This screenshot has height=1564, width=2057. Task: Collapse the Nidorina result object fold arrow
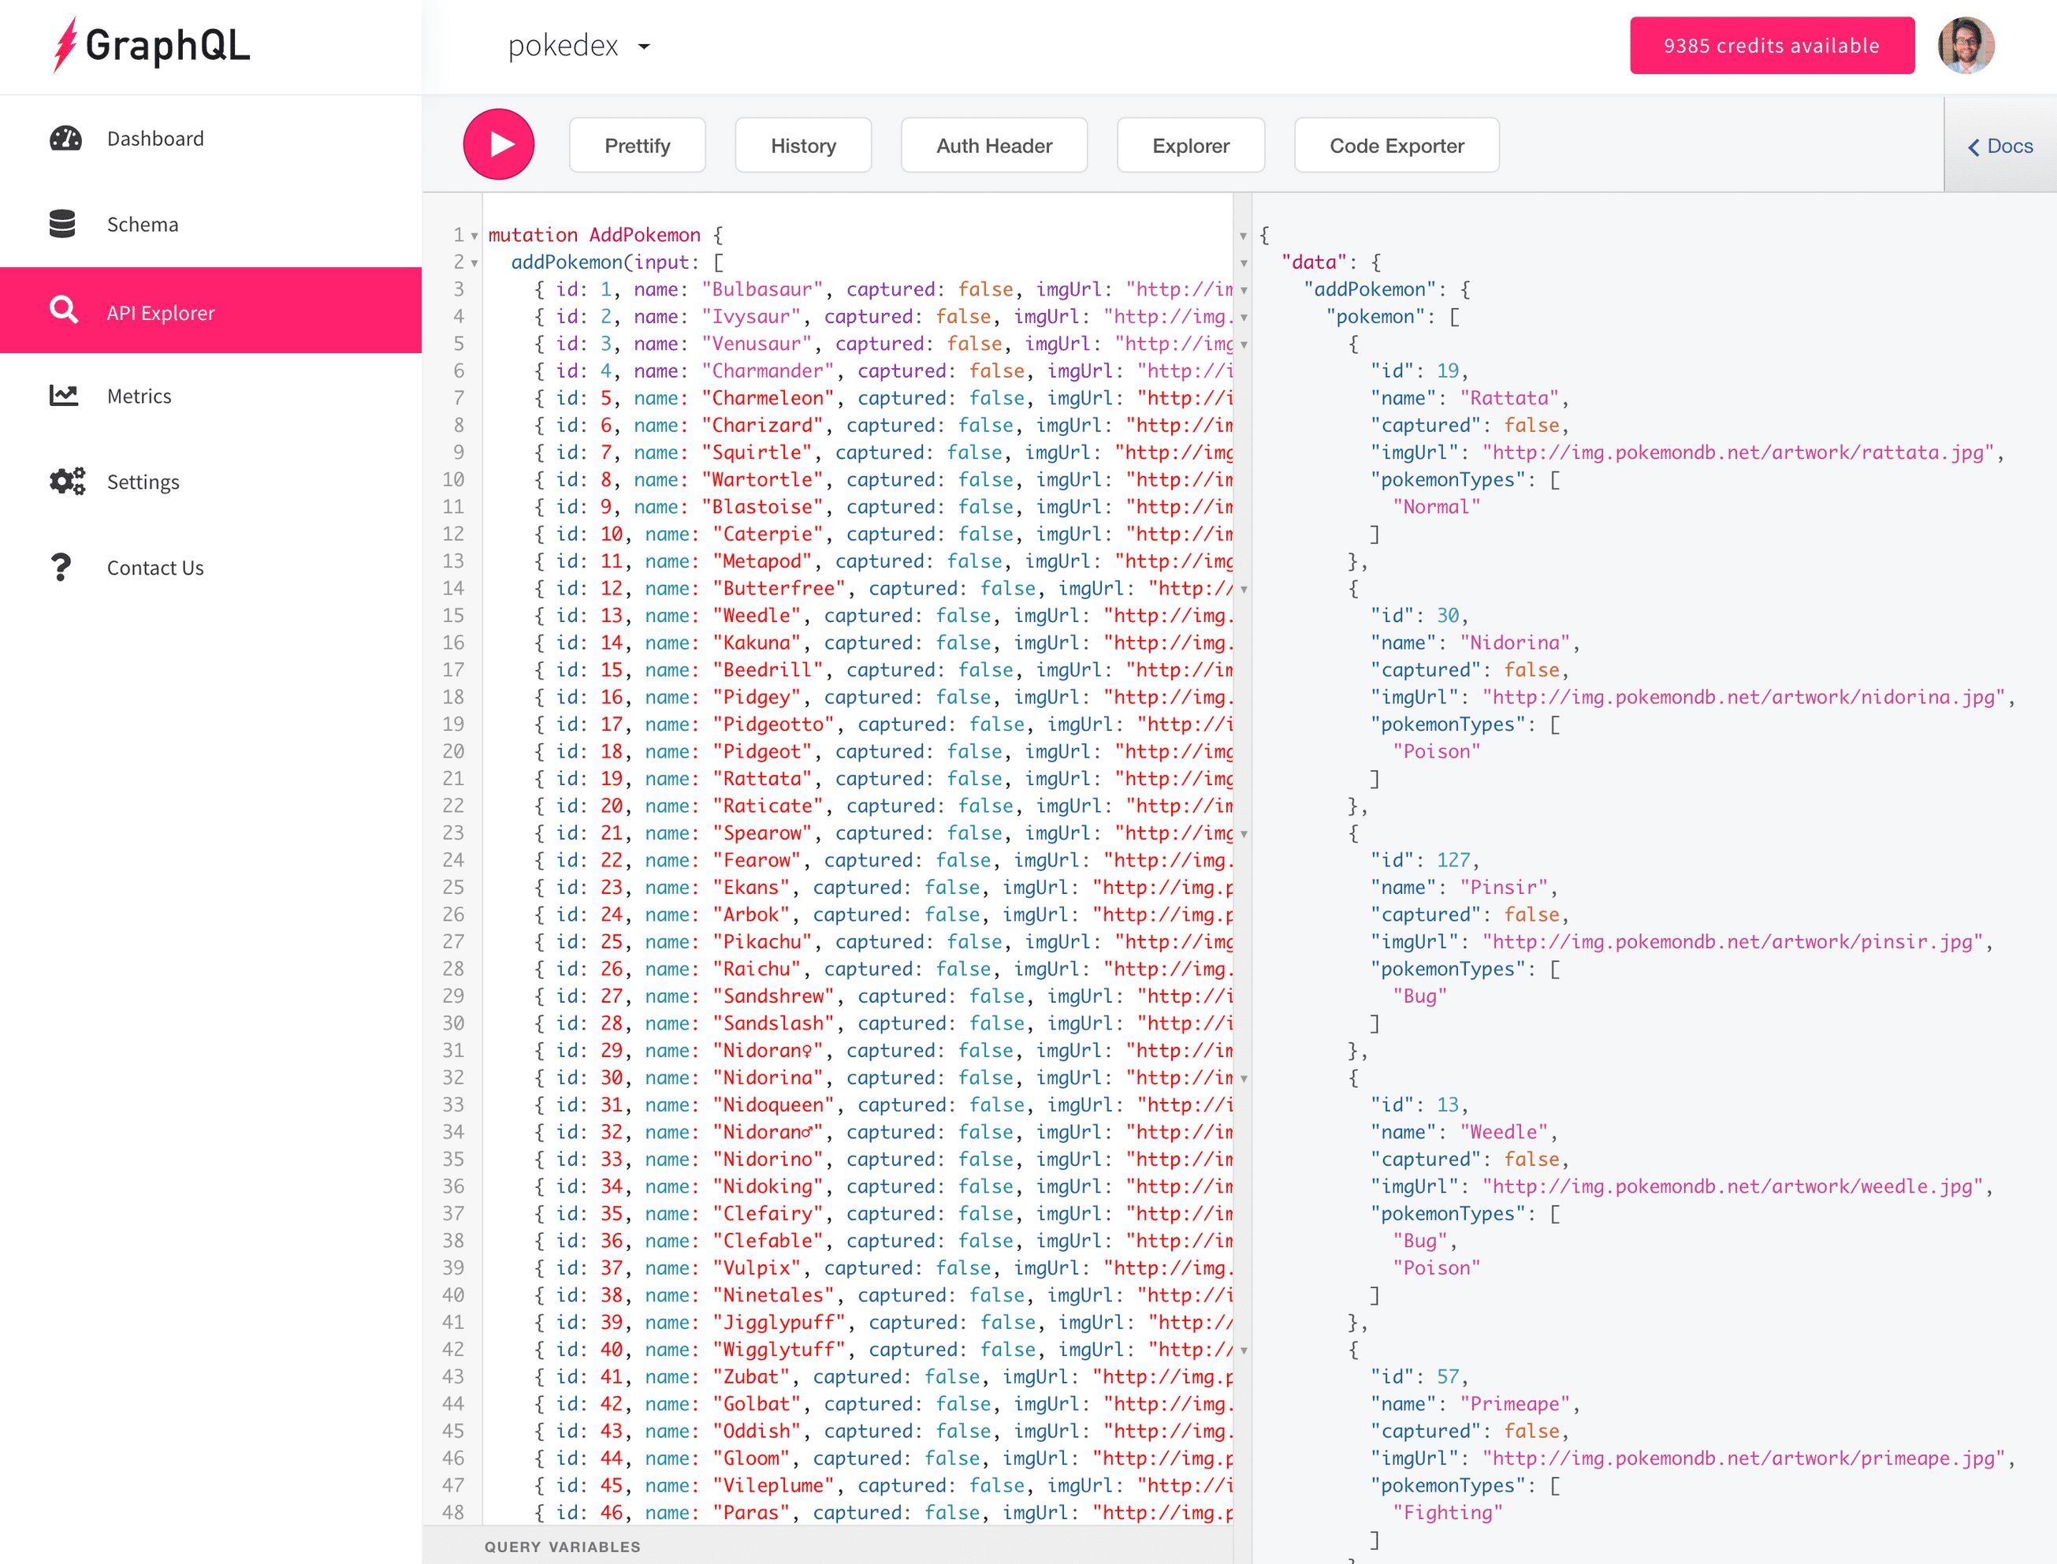click(1244, 590)
